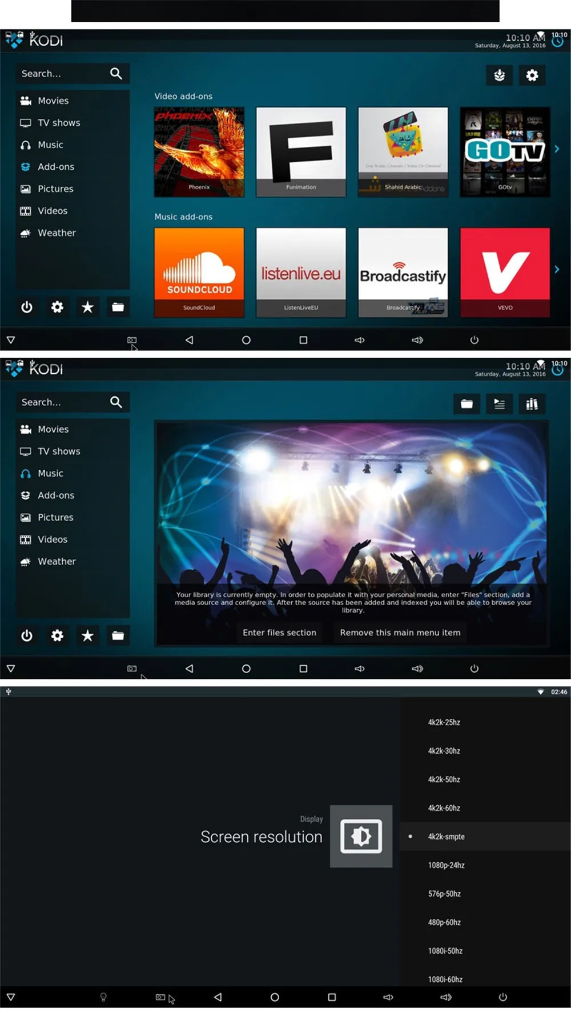This screenshot has width=571, height=1020.
Task: Launch the Broadcastify music add-on
Action: coord(403,273)
